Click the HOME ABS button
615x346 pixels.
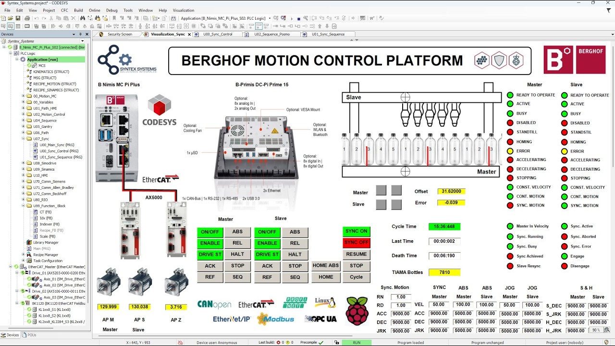(326, 266)
